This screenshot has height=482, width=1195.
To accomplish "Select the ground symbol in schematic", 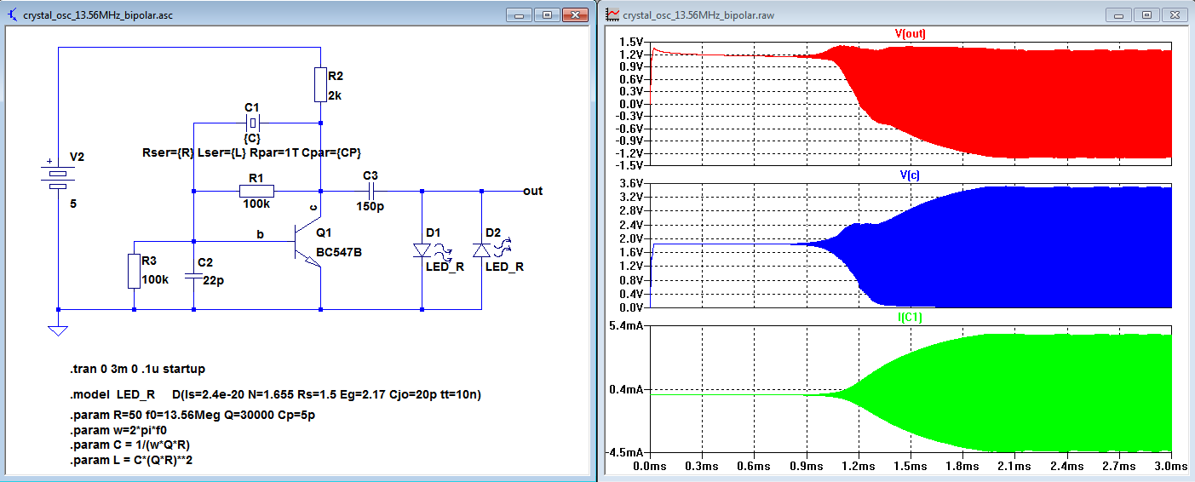I will tap(58, 331).
